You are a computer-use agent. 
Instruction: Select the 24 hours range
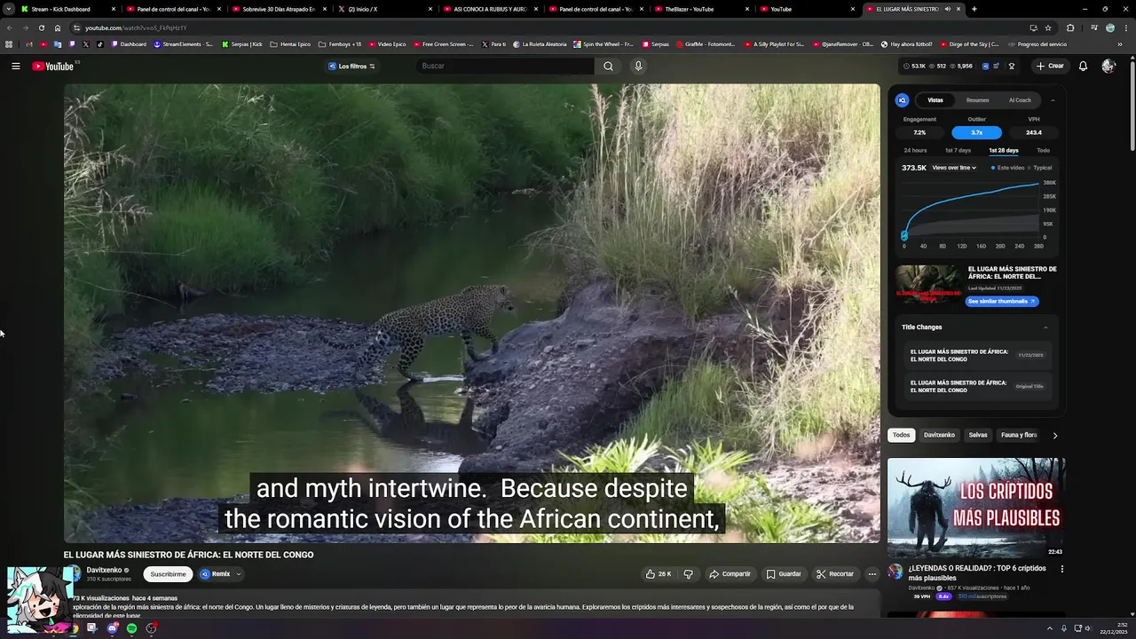coord(915,151)
